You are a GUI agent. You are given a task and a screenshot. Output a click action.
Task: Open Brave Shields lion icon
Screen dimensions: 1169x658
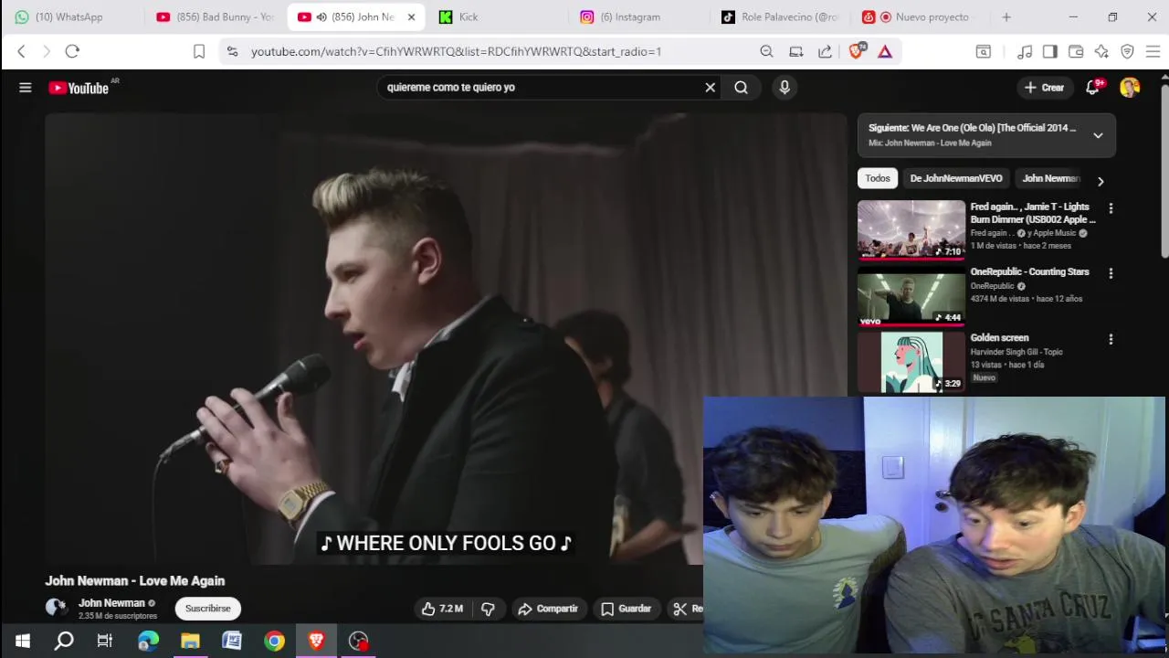[x=856, y=51]
